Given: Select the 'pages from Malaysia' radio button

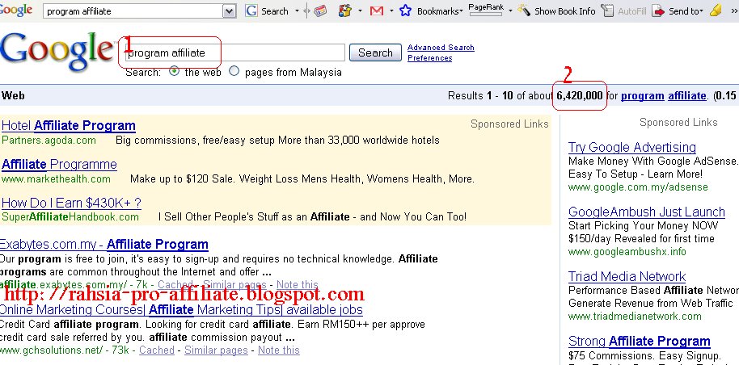Looking at the screenshot, I should pyautogui.click(x=234, y=72).
